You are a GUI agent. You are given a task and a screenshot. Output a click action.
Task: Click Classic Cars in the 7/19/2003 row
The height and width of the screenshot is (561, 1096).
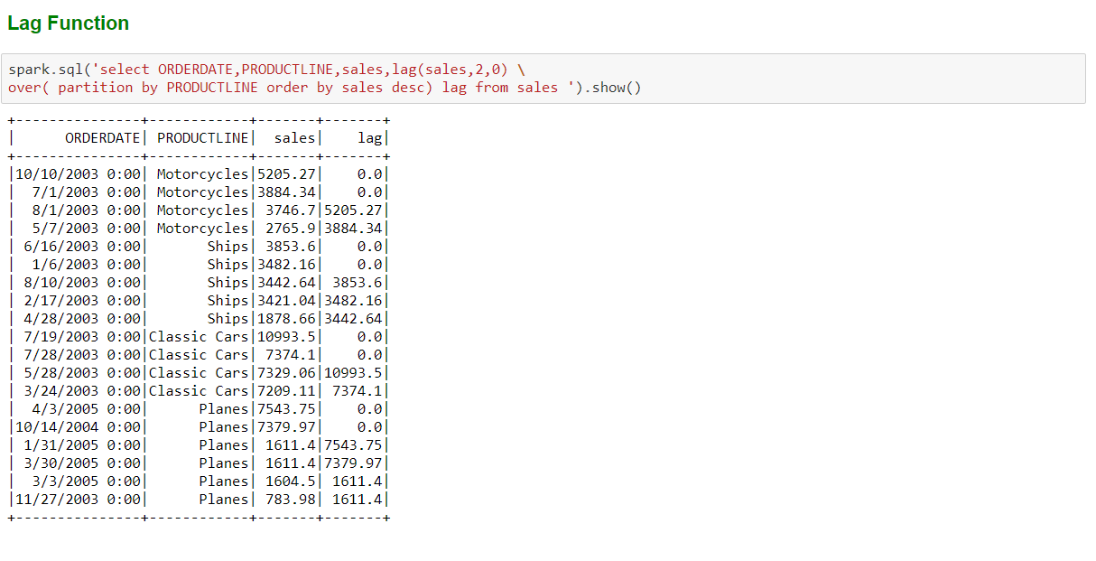point(199,337)
